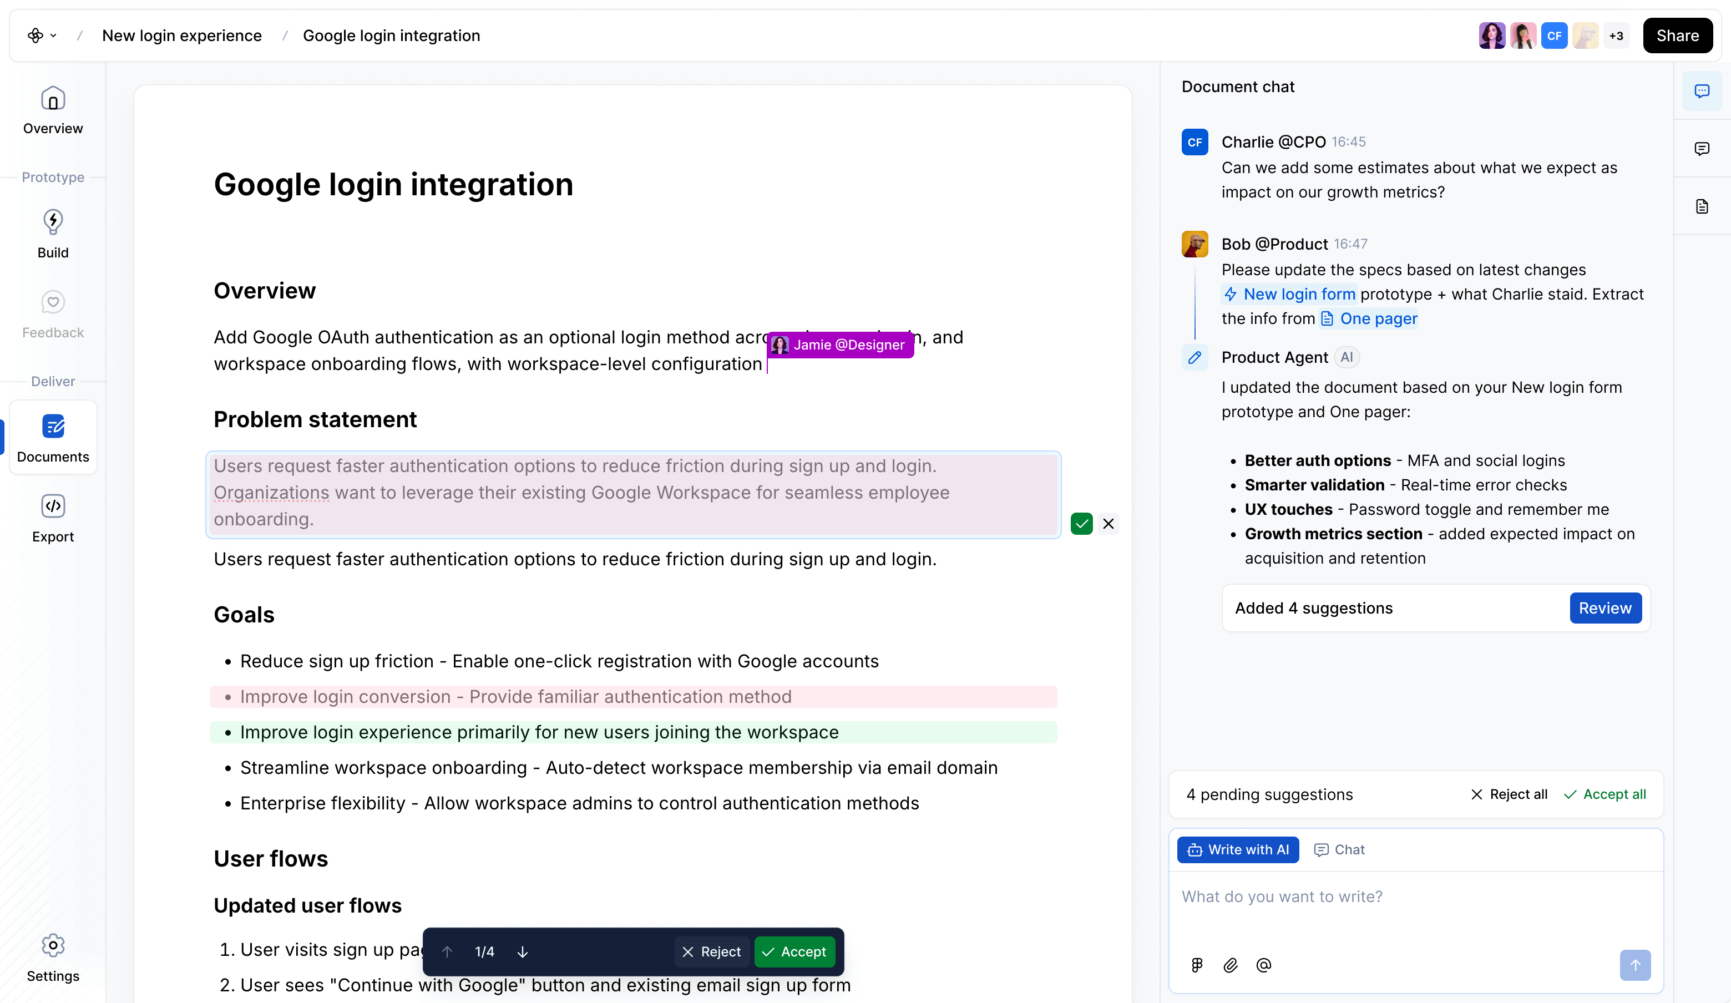The width and height of the screenshot is (1731, 1003).
Task: Open the document file icon on right rail
Action: pos(1702,206)
